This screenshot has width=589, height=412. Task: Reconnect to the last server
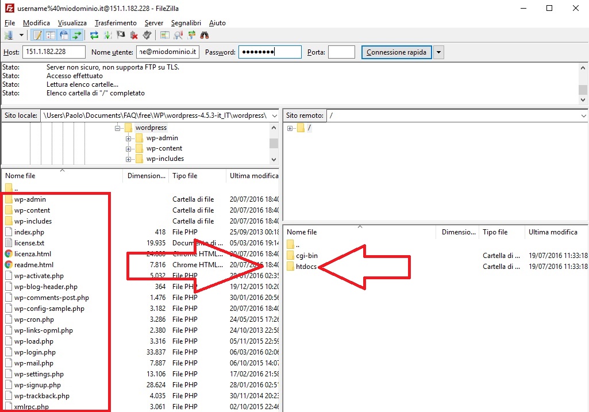(147, 35)
